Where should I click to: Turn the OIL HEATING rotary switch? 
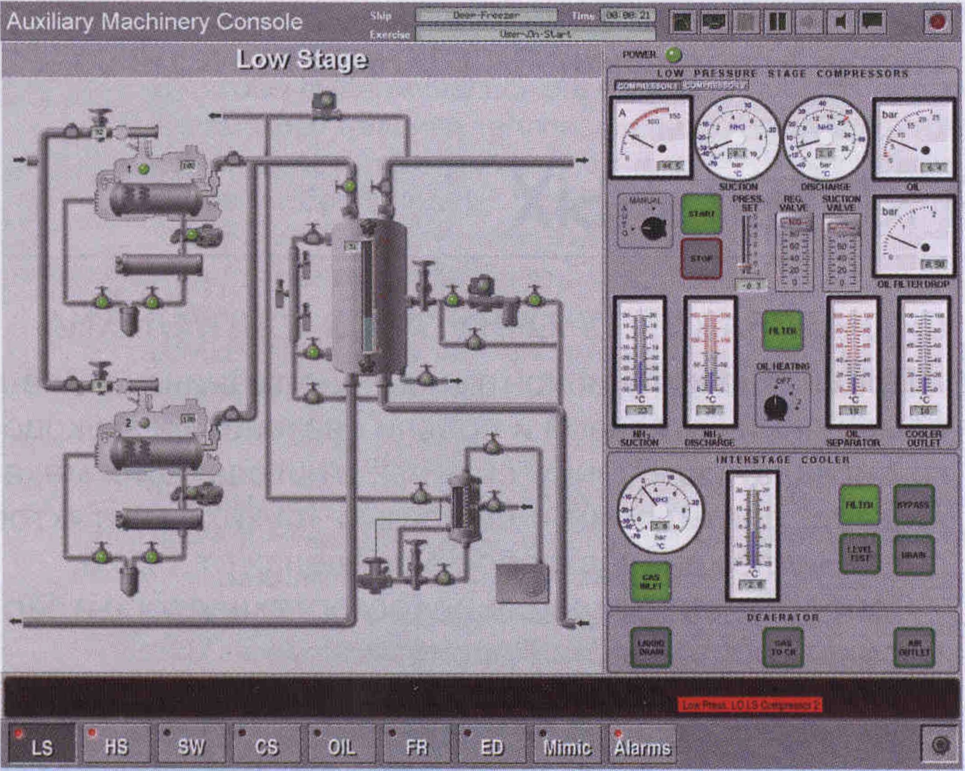coord(776,407)
